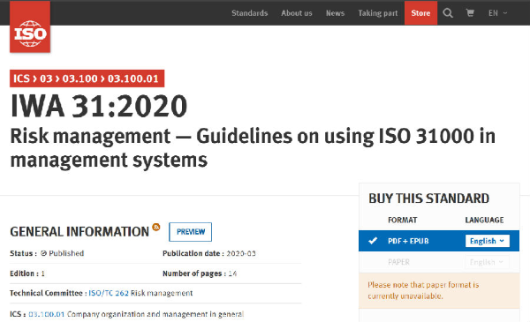Click the ICS breadcrumb link

pos(21,79)
